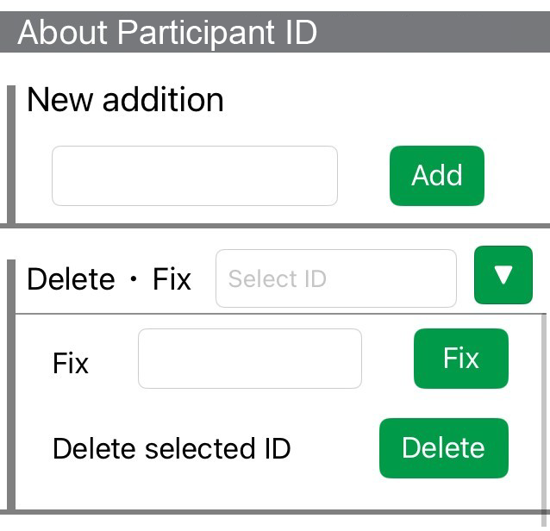Screen dimensions: 550x531
Task: Click the Fix row label
Action: click(x=71, y=363)
